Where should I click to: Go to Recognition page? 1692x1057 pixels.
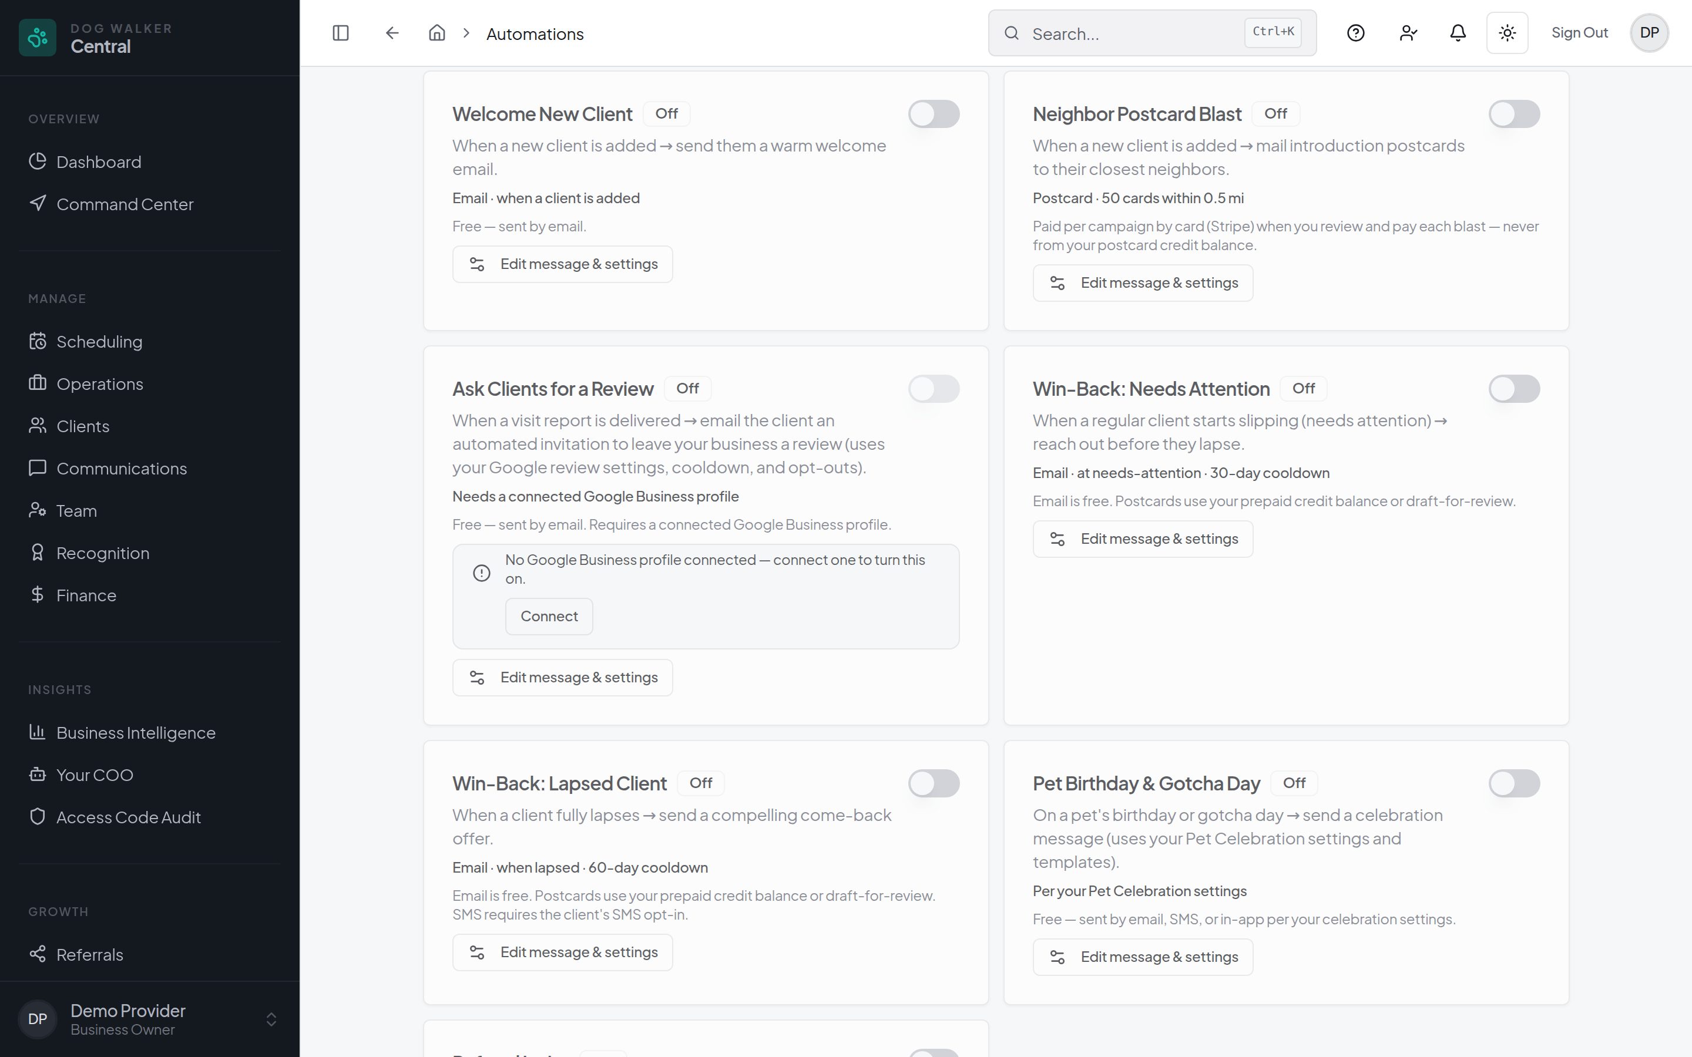[x=150, y=553]
